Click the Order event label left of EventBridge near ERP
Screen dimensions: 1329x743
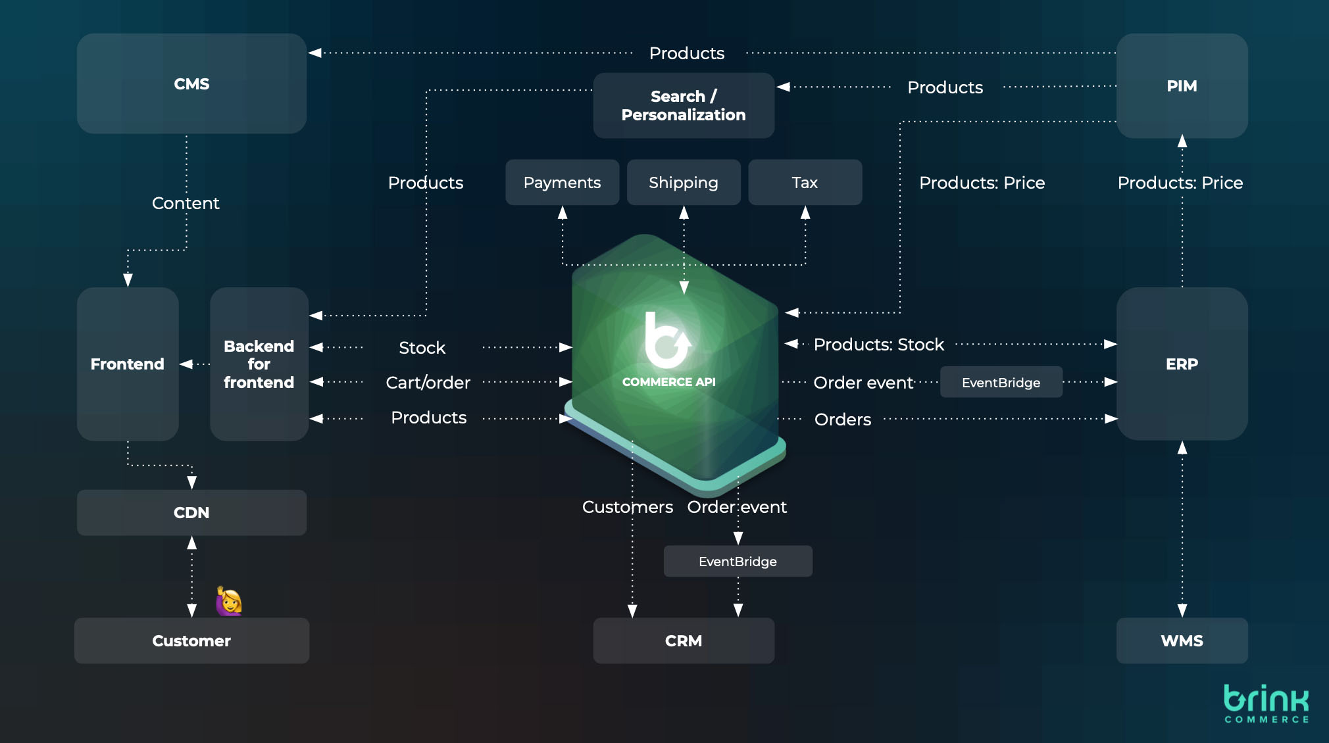pos(863,383)
